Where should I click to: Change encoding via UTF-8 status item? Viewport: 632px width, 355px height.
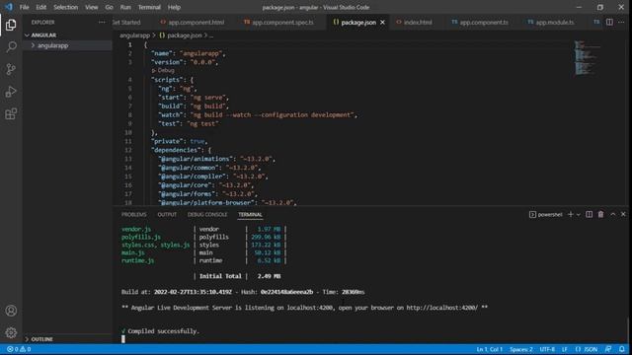tap(547, 349)
